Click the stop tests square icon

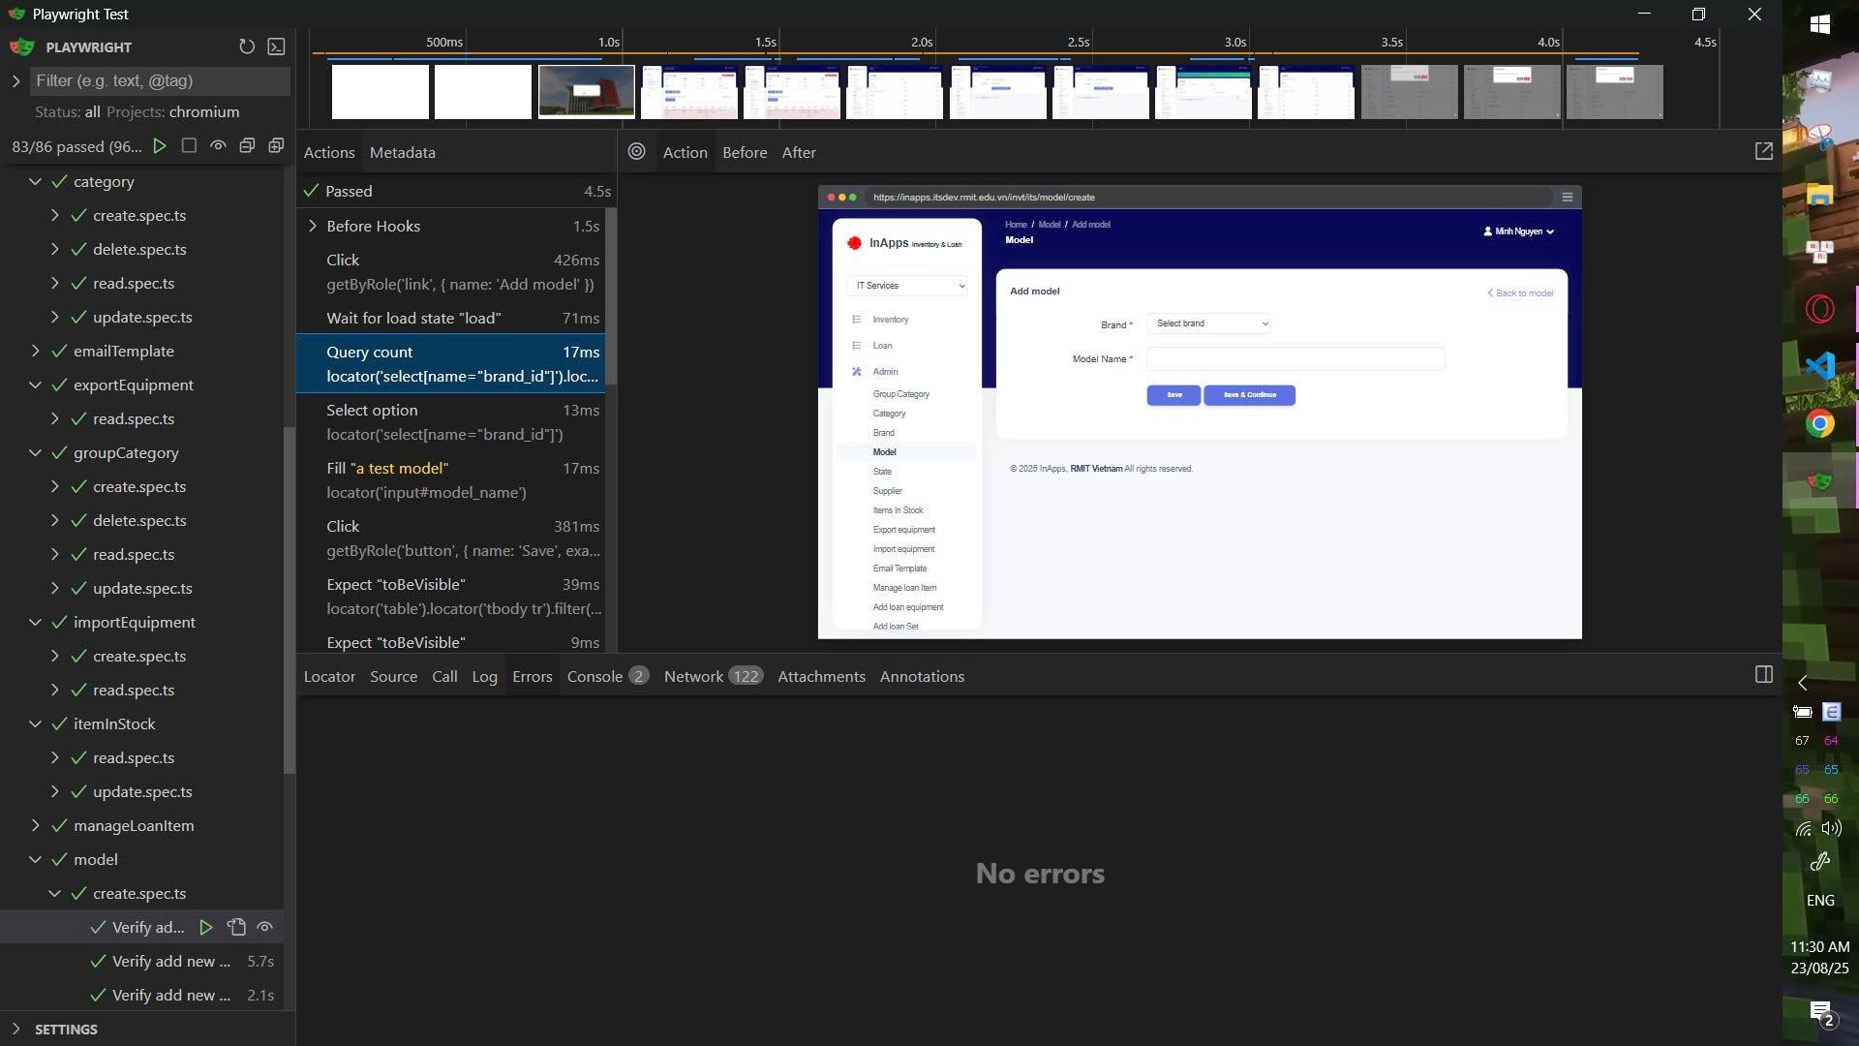[189, 146]
